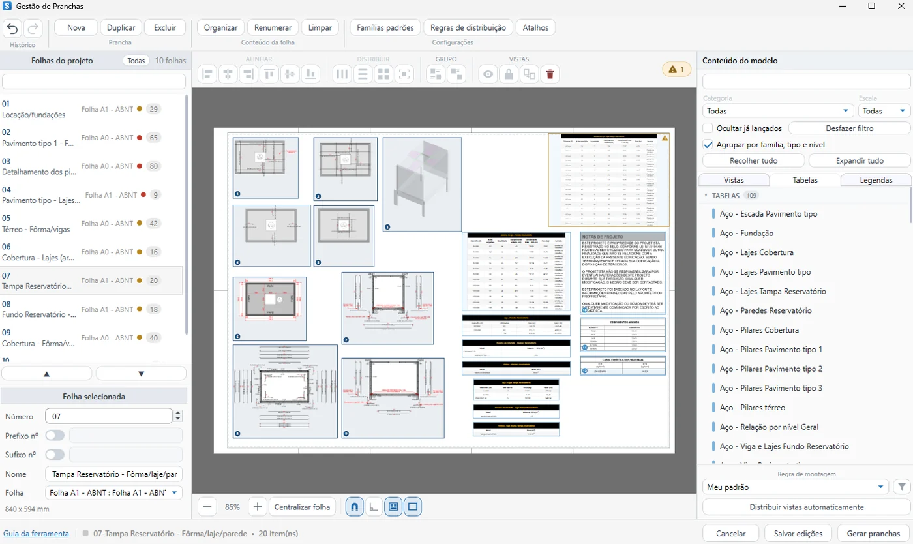913x544 pixels.
Task: Click Distribuir vistas automaticamente button
Action: (806, 507)
